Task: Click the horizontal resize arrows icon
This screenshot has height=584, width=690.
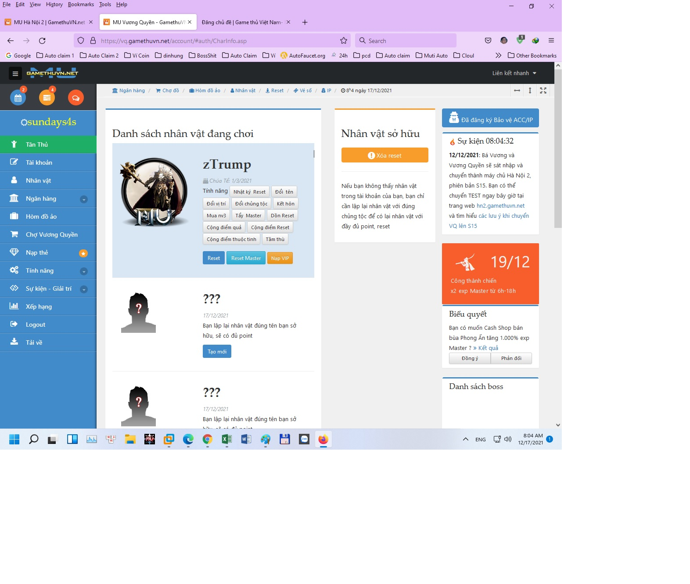Action: point(517,90)
